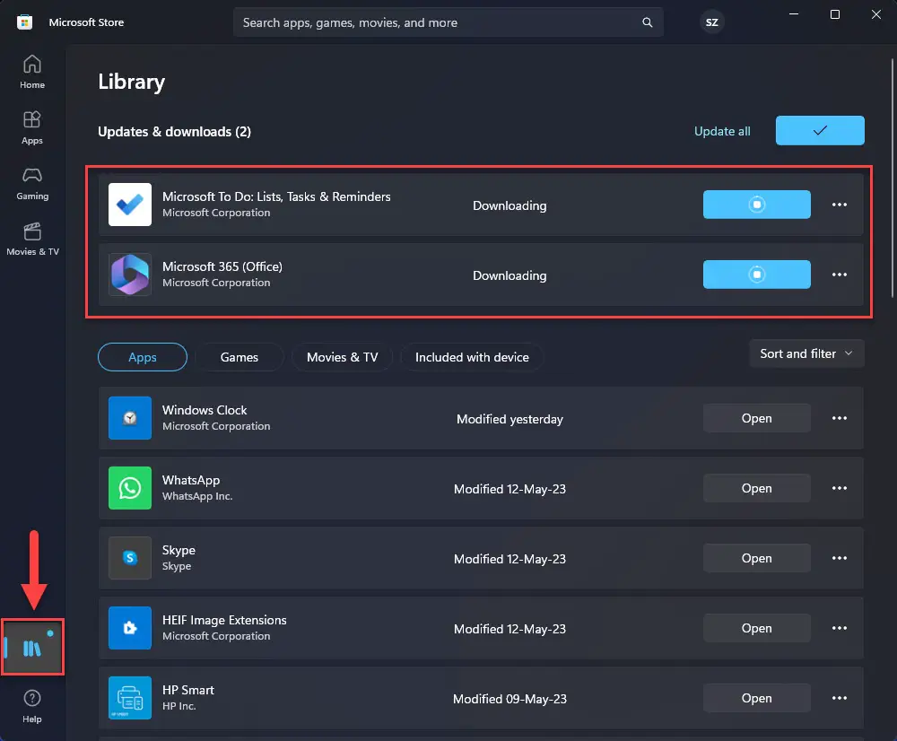Stop the Microsoft 365 (Office) download
This screenshot has width=897, height=741.
pos(756,275)
